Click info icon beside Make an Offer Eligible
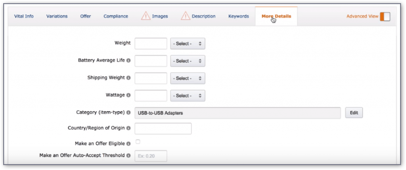Image resolution: width=406 pixels, height=170 pixels. coord(128,144)
